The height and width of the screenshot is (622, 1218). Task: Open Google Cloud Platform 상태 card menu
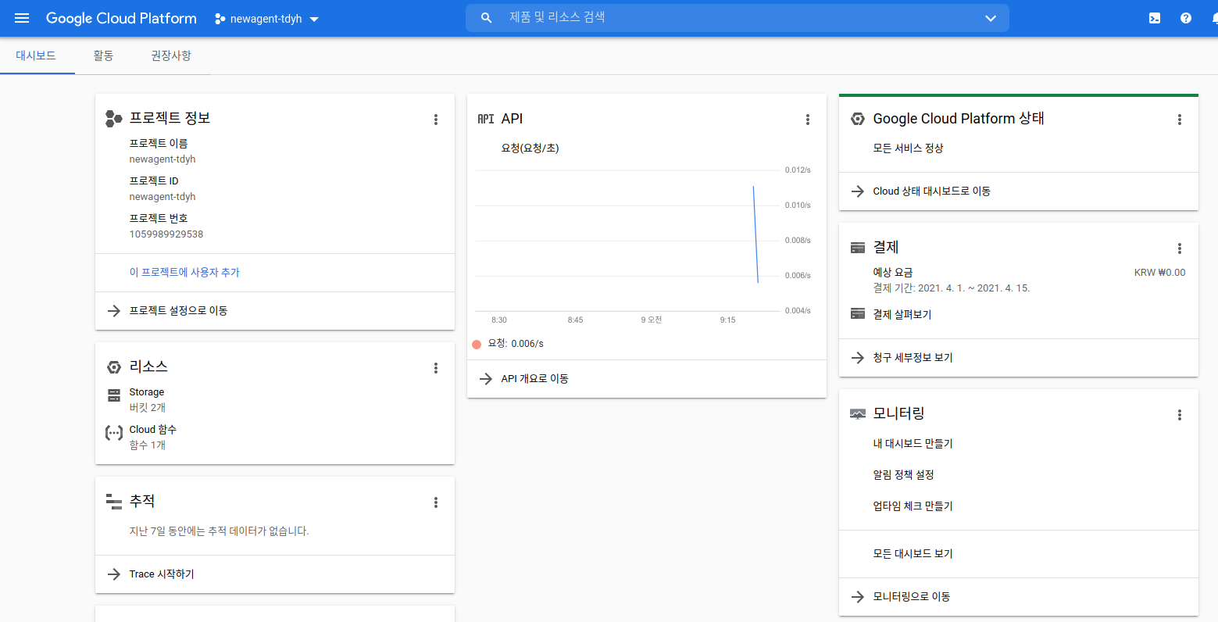tap(1180, 120)
